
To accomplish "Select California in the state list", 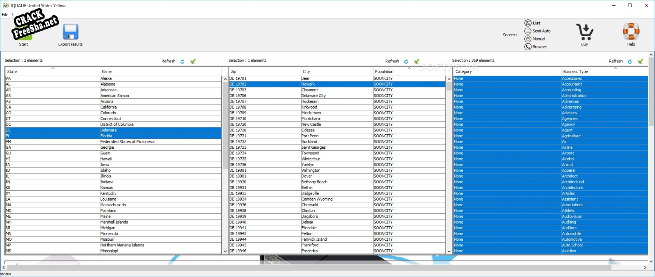I will click(109, 107).
